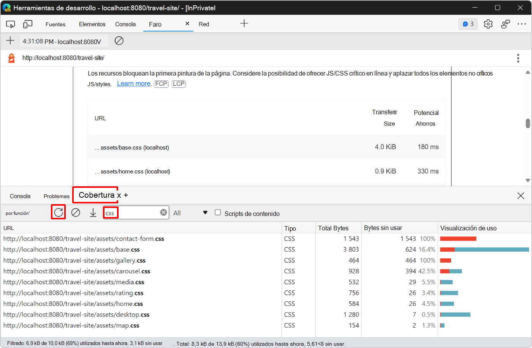
Task: Select the media.css coverage row
Action: (266, 282)
